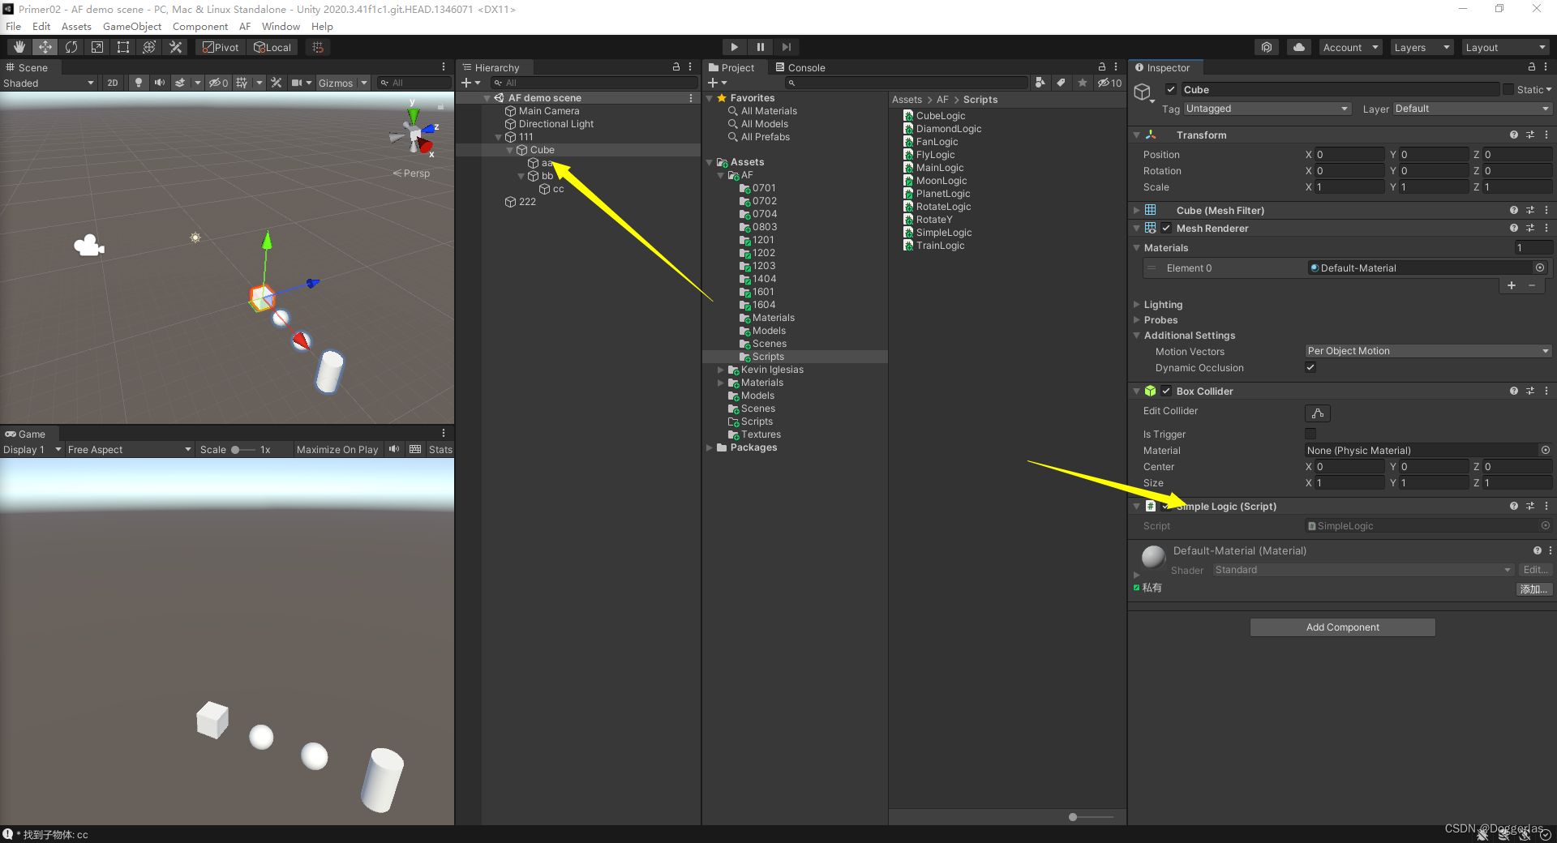Open the Layers dropdown
This screenshot has width=1557, height=843.
(x=1422, y=47)
